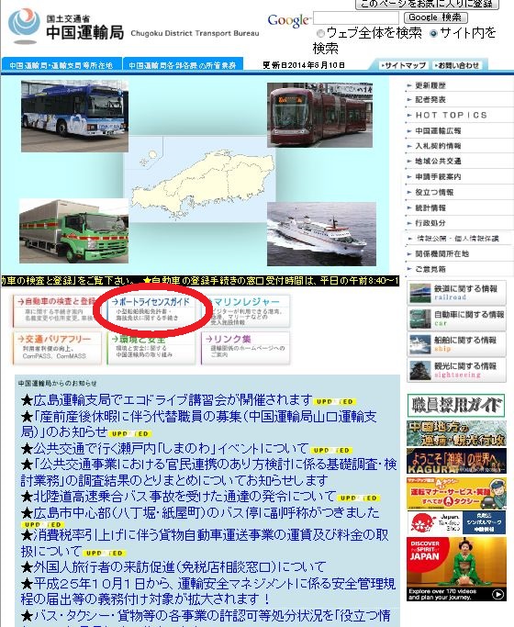Open the Google logo link

click(x=288, y=20)
